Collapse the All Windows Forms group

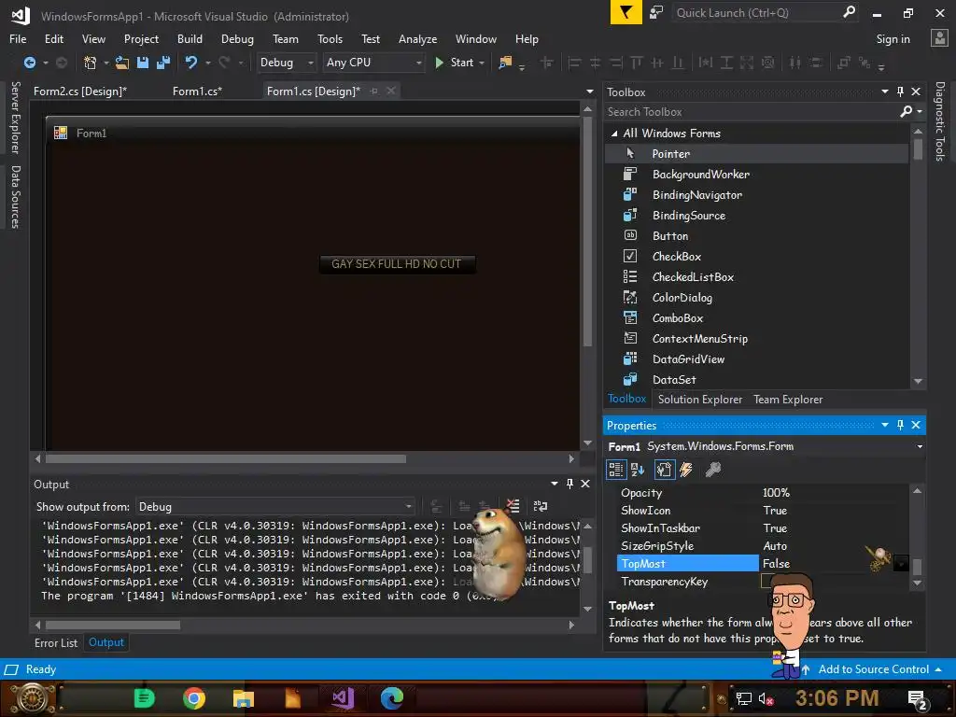(x=614, y=134)
